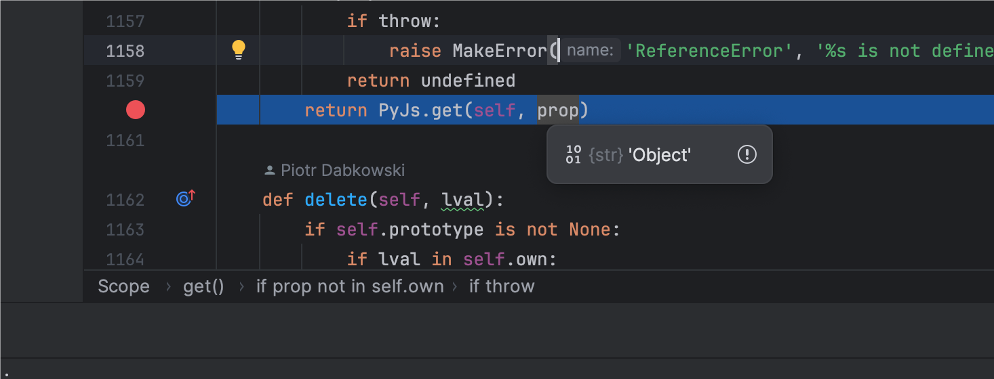Screen dimensions: 994x379
Task: Click the 'Object' string value in the popup
Action: tap(659, 155)
